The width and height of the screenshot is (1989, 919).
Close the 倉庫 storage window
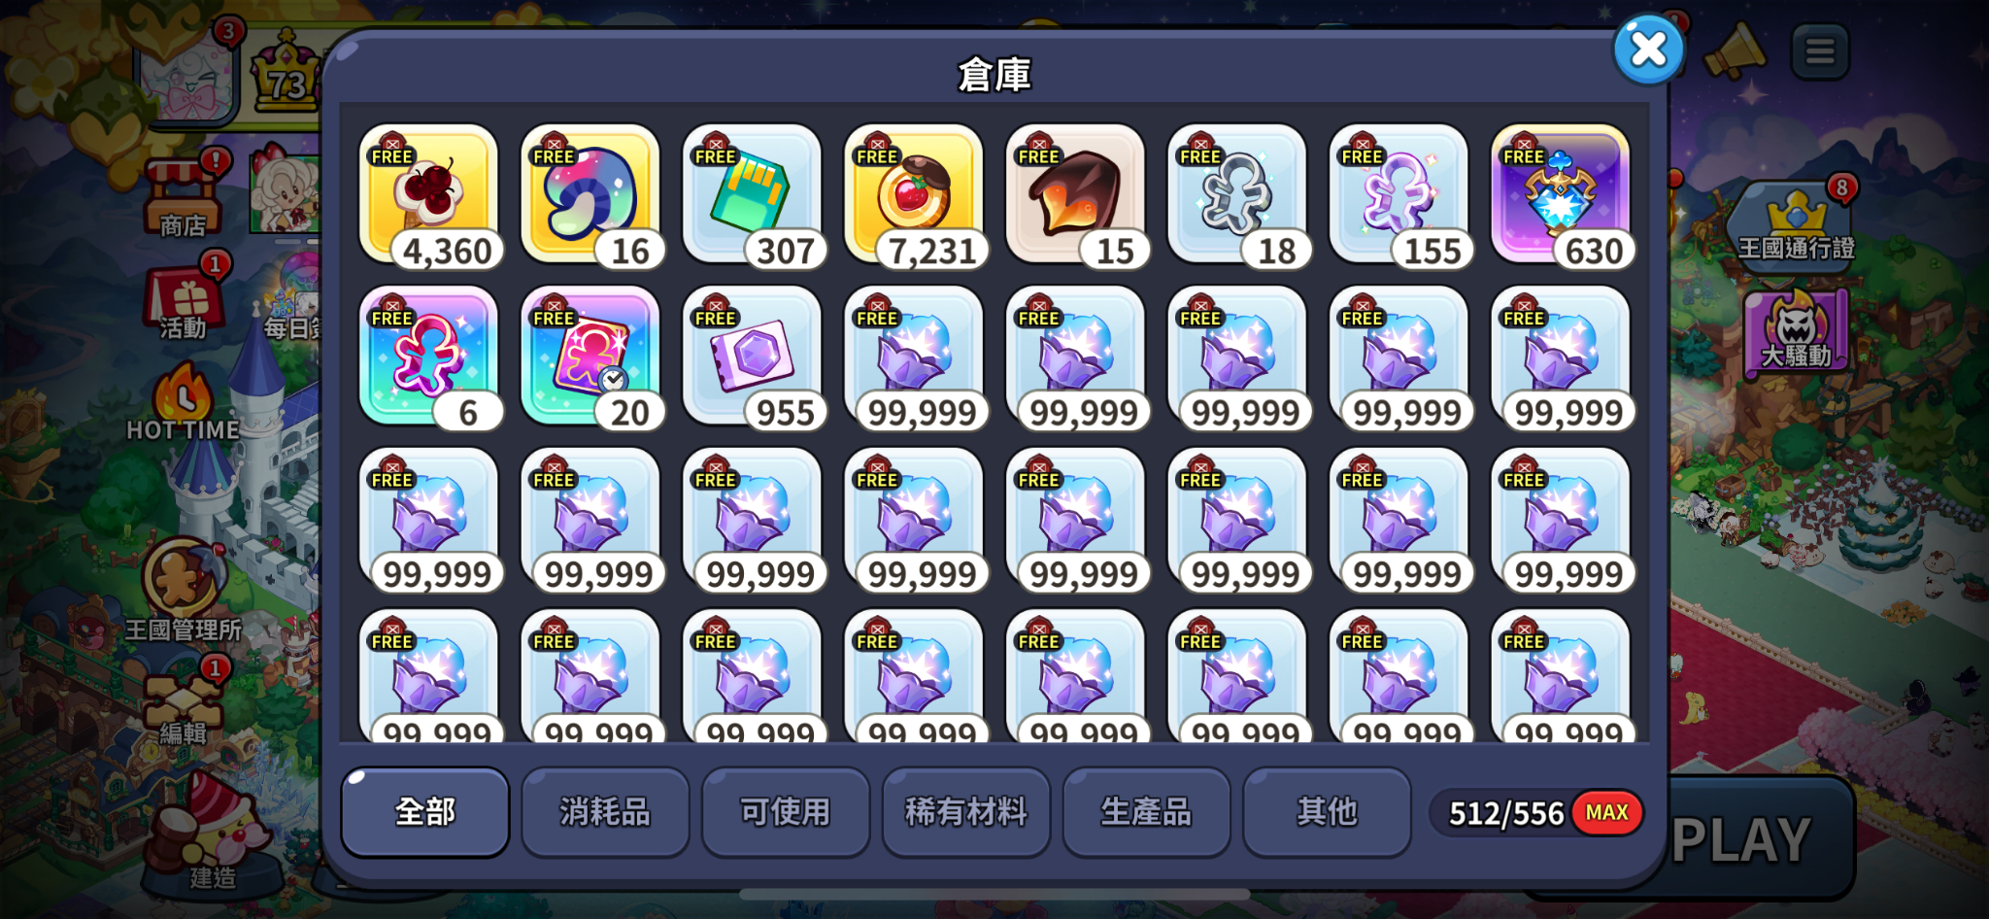pos(1648,49)
